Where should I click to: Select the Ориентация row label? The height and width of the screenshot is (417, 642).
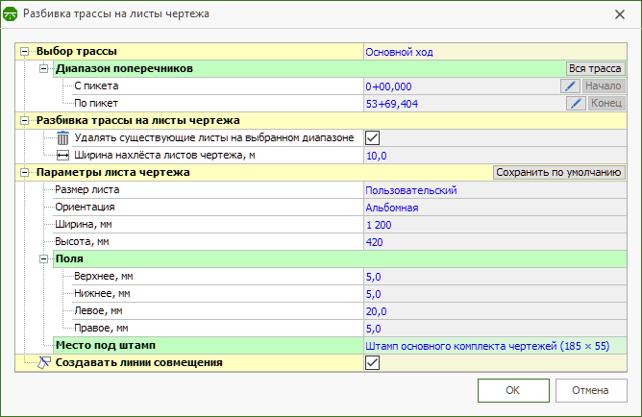(x=85, y=208)
